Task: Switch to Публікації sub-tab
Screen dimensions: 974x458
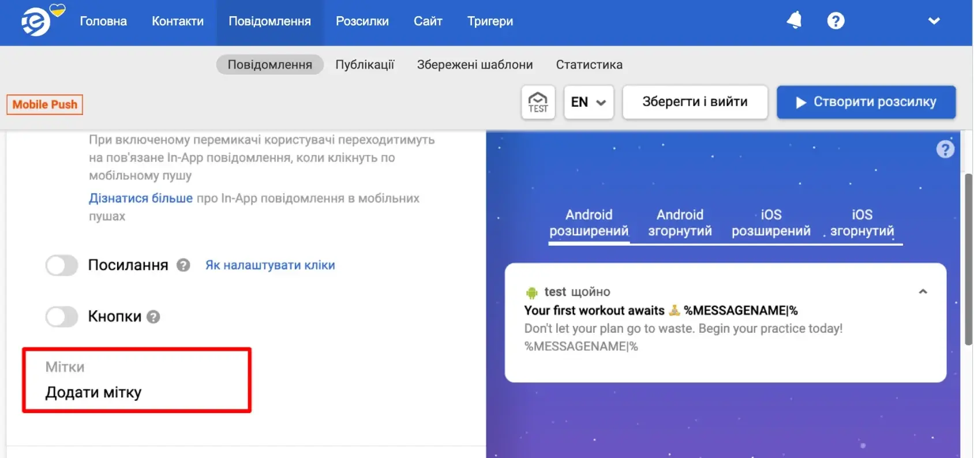Action: 365,65
